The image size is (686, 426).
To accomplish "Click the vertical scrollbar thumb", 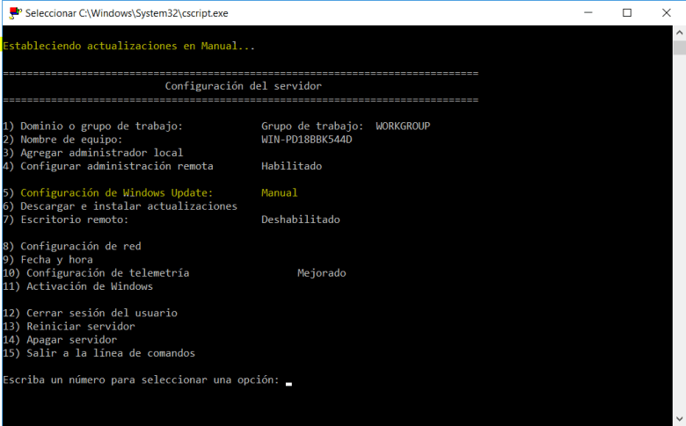I will 680,47.
